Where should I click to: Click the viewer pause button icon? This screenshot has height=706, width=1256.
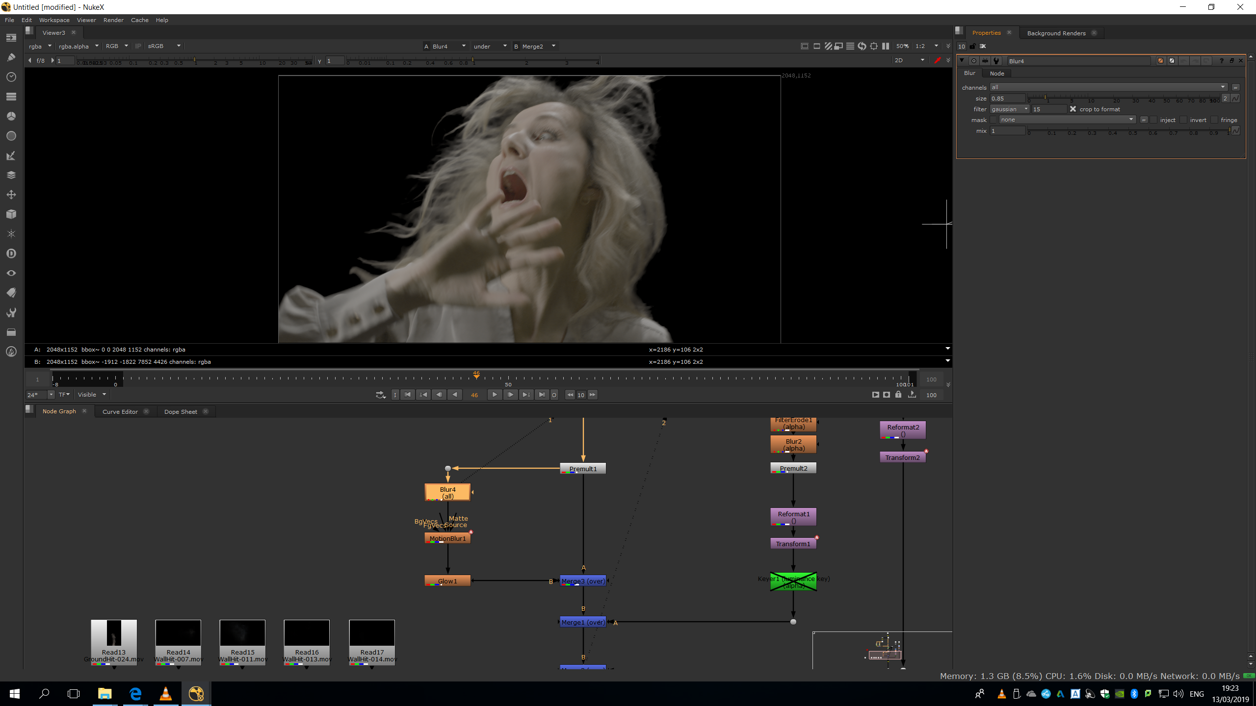click(x=886, y=46)
